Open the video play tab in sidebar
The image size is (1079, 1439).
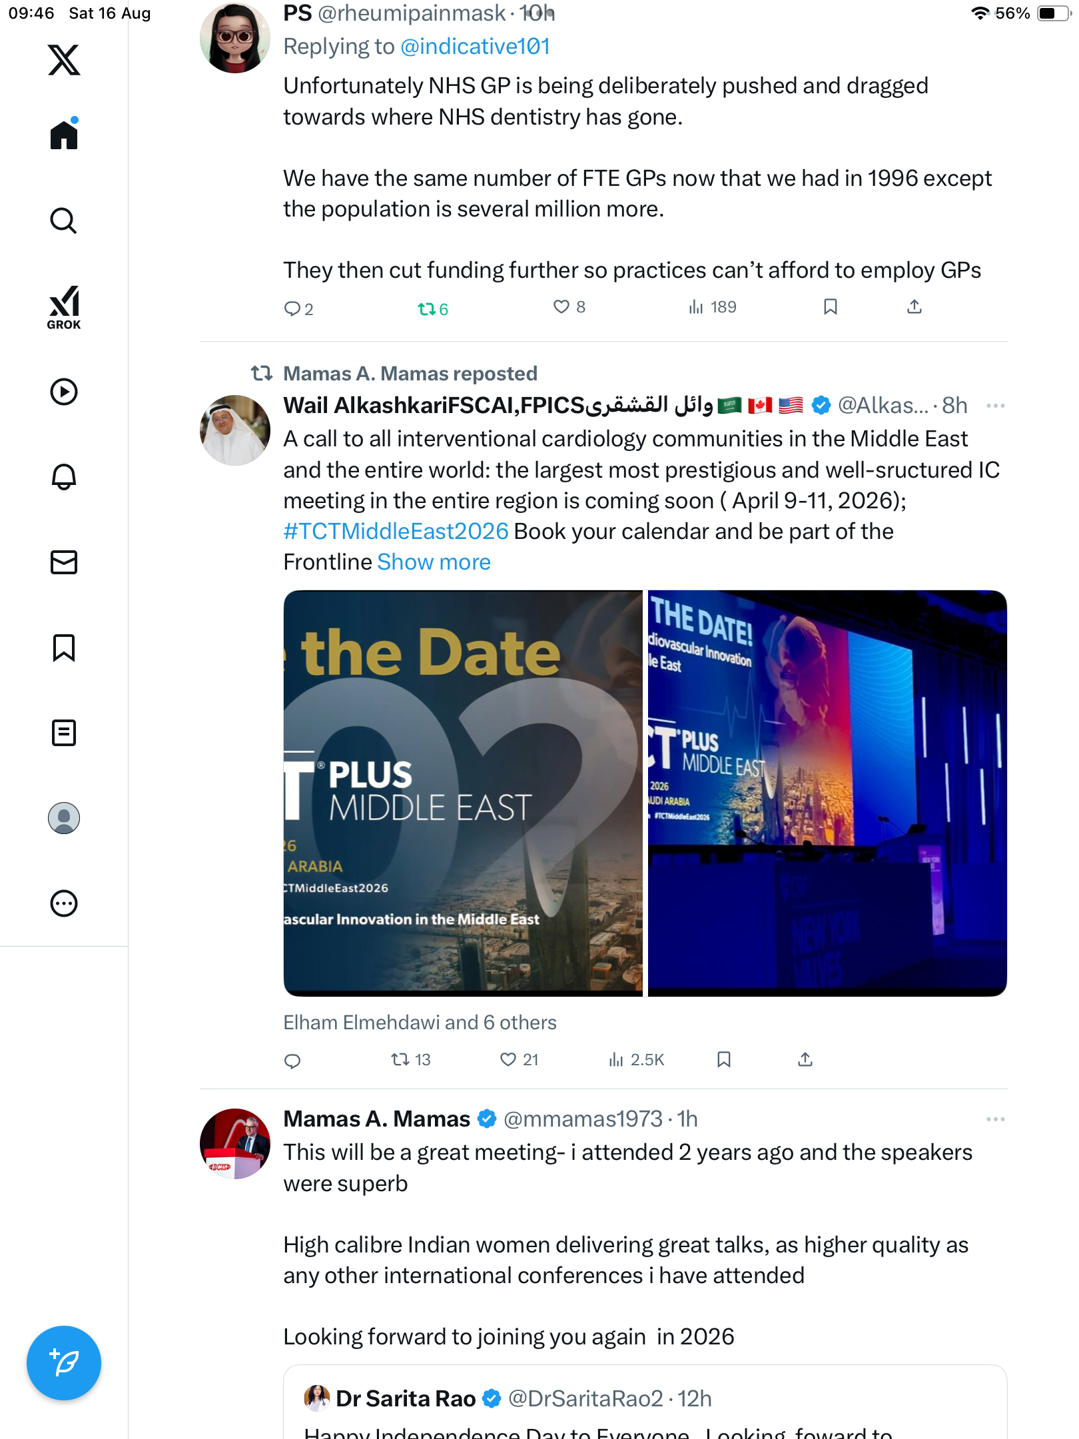click(64, 392)
